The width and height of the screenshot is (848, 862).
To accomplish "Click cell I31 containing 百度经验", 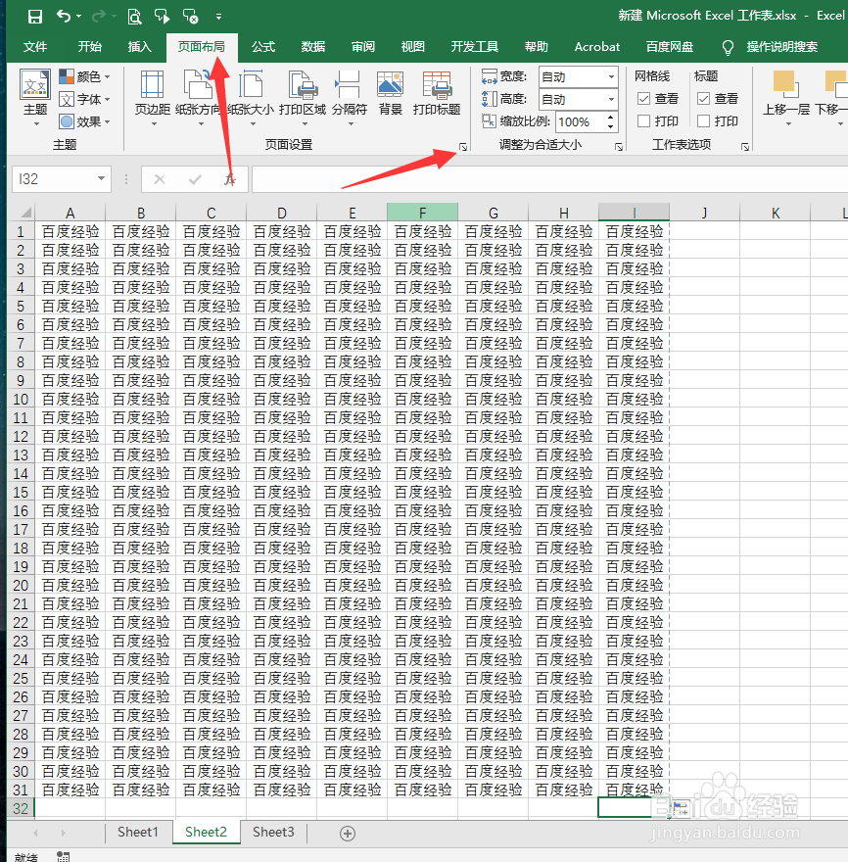I will click(634, 790).
